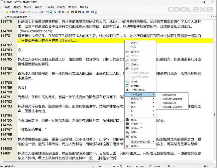Click the Cut scissors toolbar icon
The width and height of the screenshot is (217, 168).
click(36, 12)
